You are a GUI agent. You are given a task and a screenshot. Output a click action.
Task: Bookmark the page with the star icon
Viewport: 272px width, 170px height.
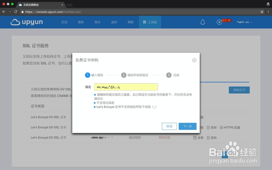[262, 12]
